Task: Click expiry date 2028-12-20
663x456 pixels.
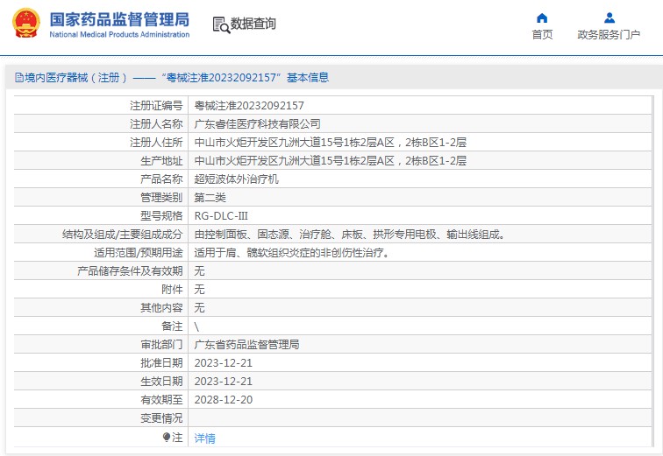Action: click(224, 400)
